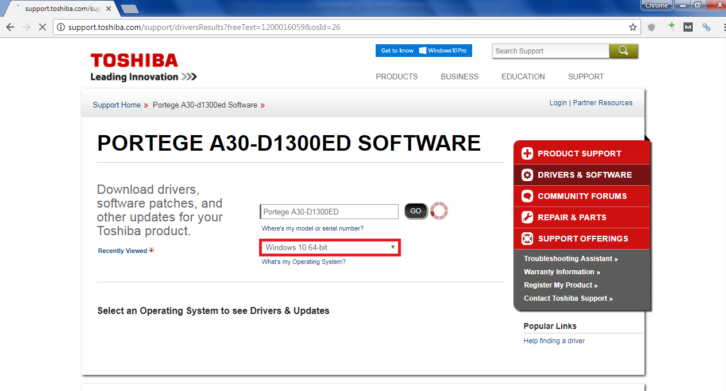Click the loading spinner beside GO

(x=439, y=211)
